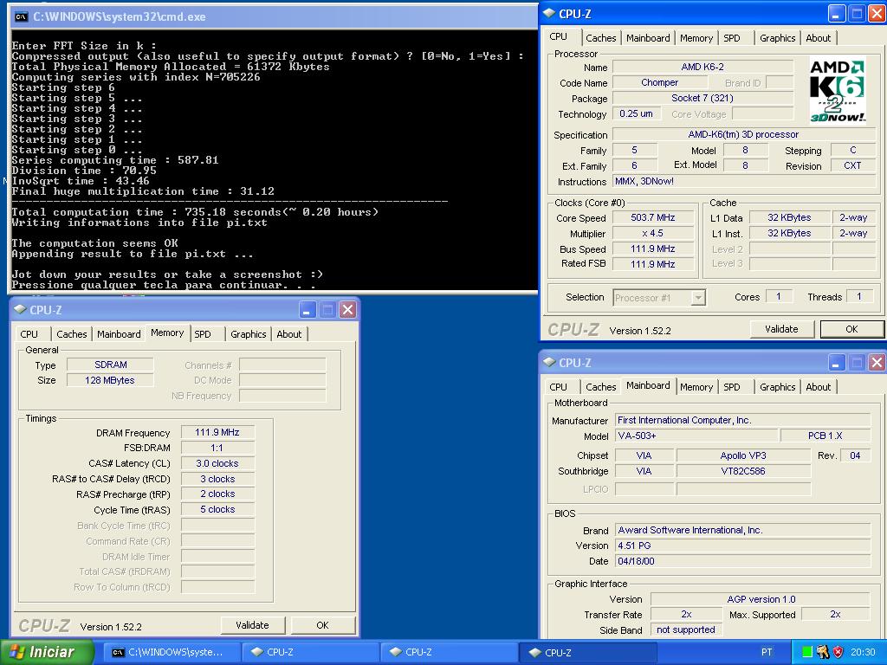Click Version 1.52.2 text in CPU window

(x=640, y=331)
